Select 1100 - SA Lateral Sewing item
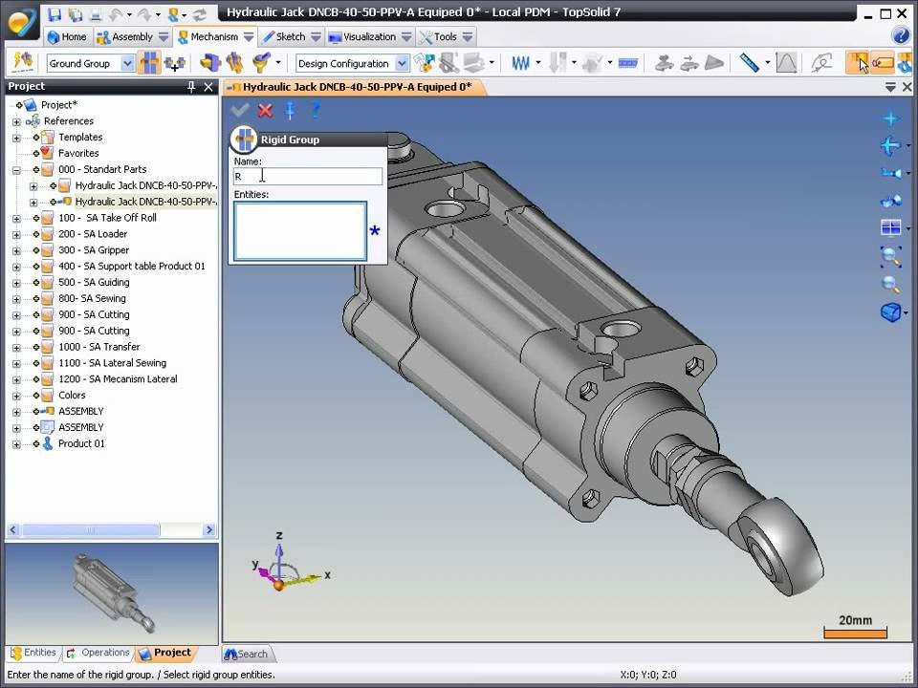The image size is (918, 688). (113, 363)
